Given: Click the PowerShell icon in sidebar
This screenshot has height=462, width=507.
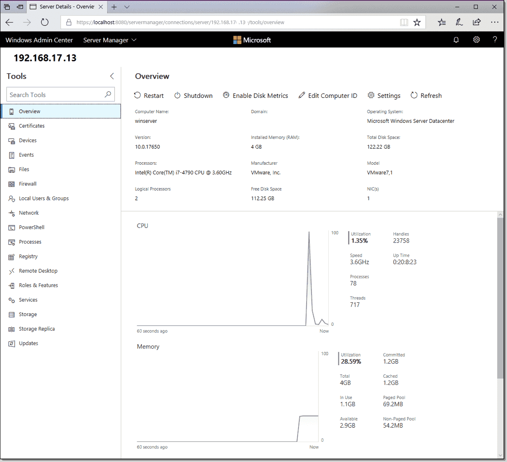Looking at the screenshot, I should pos(11,227).
